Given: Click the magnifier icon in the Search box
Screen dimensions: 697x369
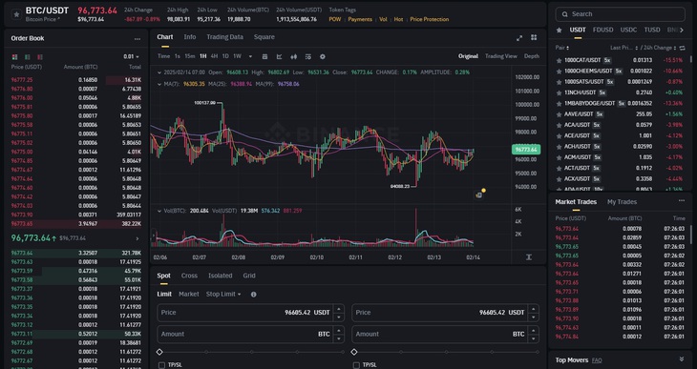Looking at the screenshot, I should [565, 14].
